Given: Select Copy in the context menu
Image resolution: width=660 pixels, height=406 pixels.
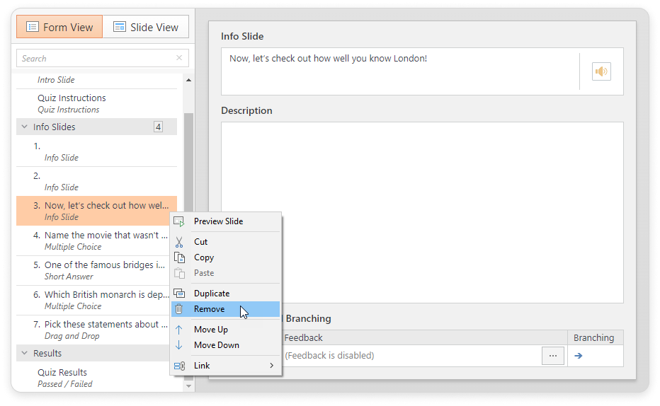Looking at the screenshot, I should [204, 257].
